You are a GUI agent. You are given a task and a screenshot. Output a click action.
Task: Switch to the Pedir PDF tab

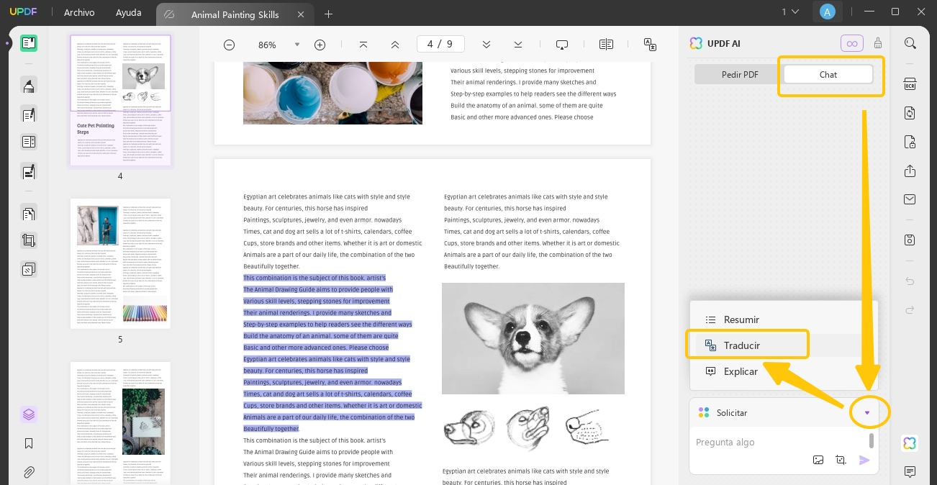click(x=740, y=74)
